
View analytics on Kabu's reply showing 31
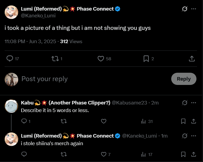(143, 121)
